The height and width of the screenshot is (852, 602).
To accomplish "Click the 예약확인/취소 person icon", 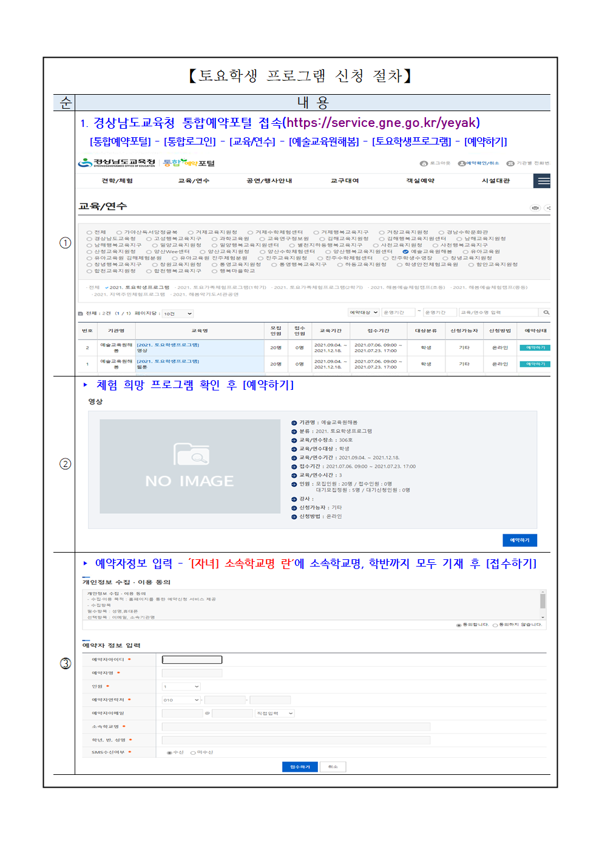I will point(461,163).
